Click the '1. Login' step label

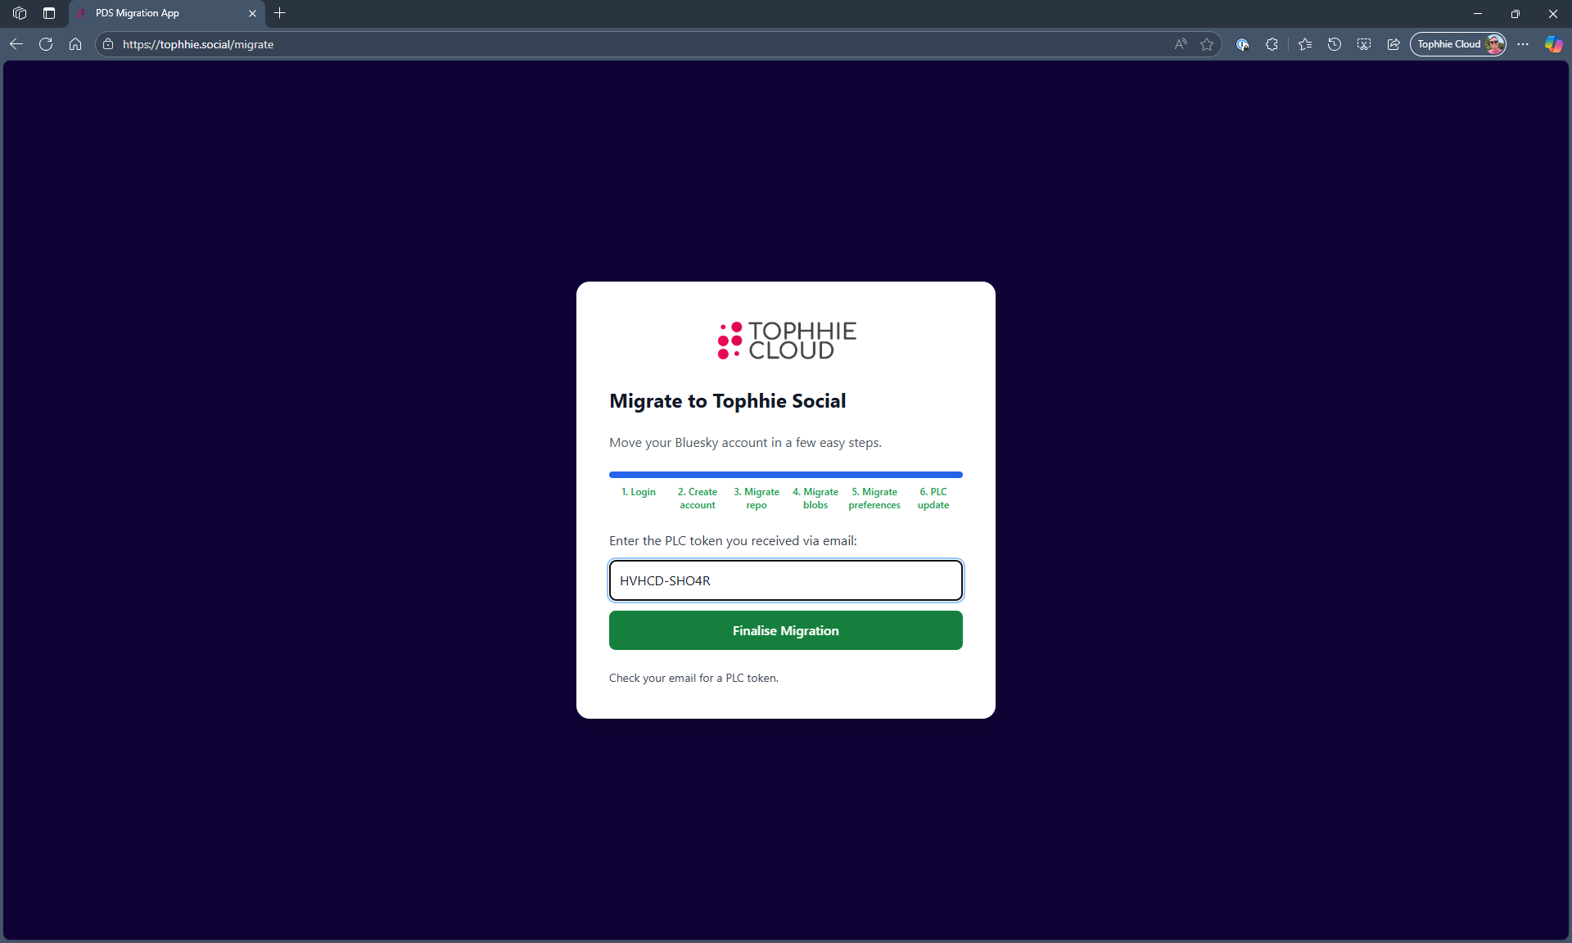(639, 492)
